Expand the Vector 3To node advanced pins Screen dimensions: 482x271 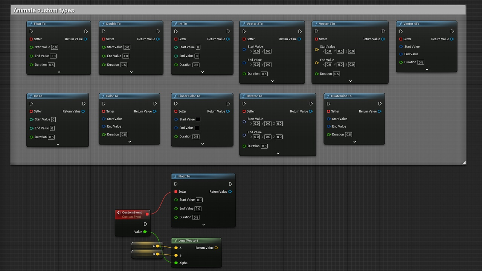(x=350, y=81)
